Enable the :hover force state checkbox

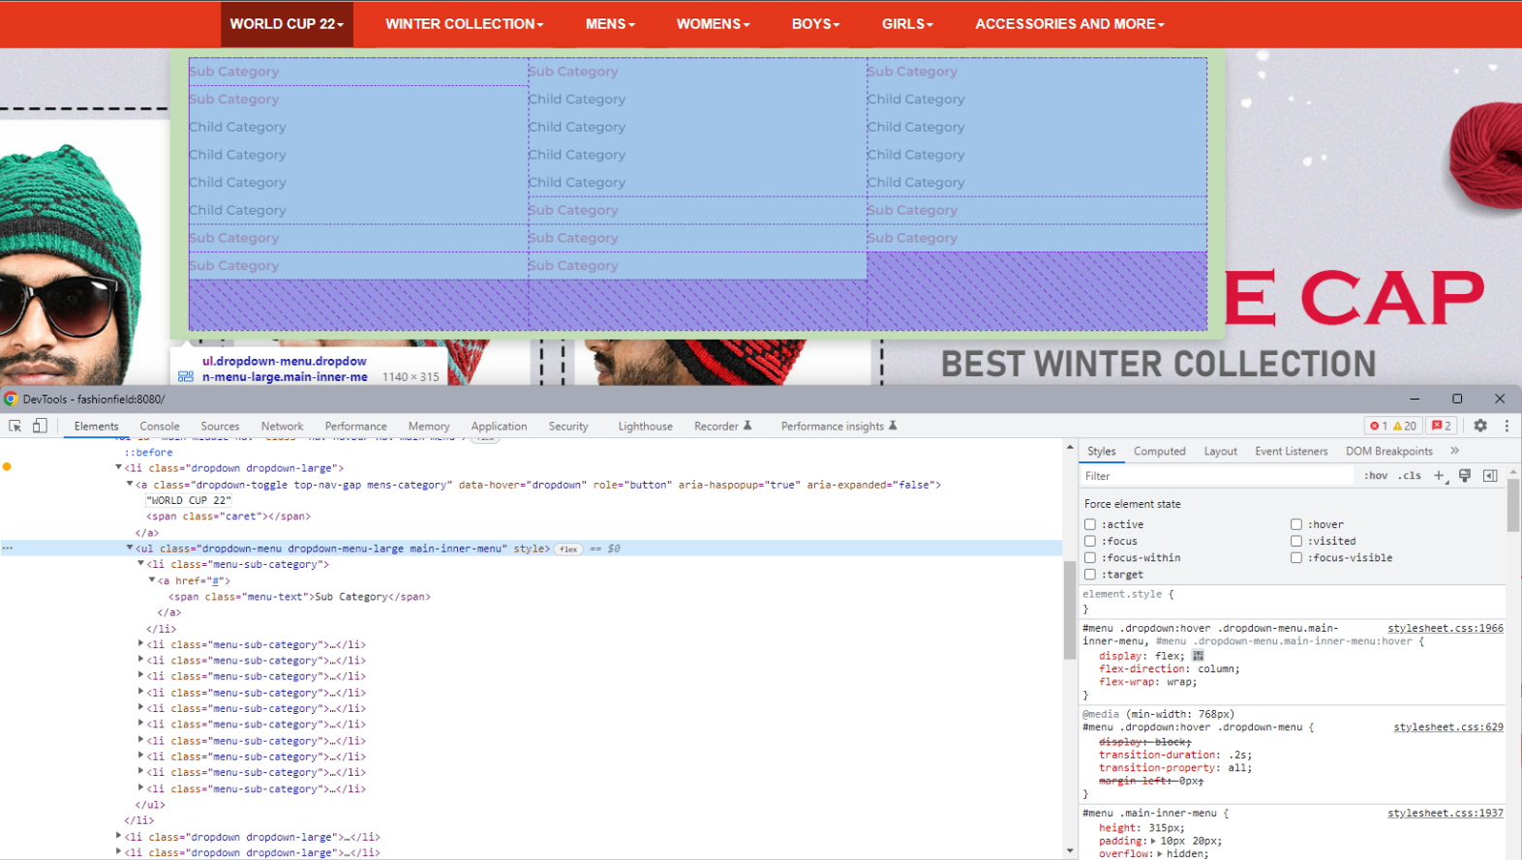point(1296,524)
